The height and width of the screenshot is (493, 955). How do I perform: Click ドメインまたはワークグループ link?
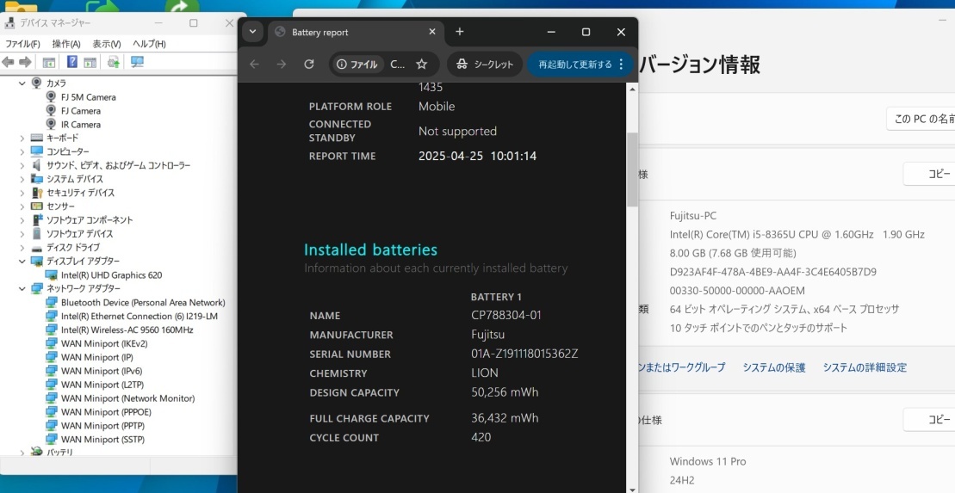click(x=681, y=367)
